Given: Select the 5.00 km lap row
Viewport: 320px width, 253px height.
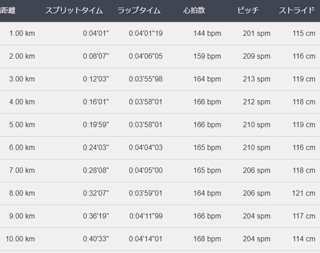Looking at the screenshot, I should pyautogui.click(x=160, y=125).
